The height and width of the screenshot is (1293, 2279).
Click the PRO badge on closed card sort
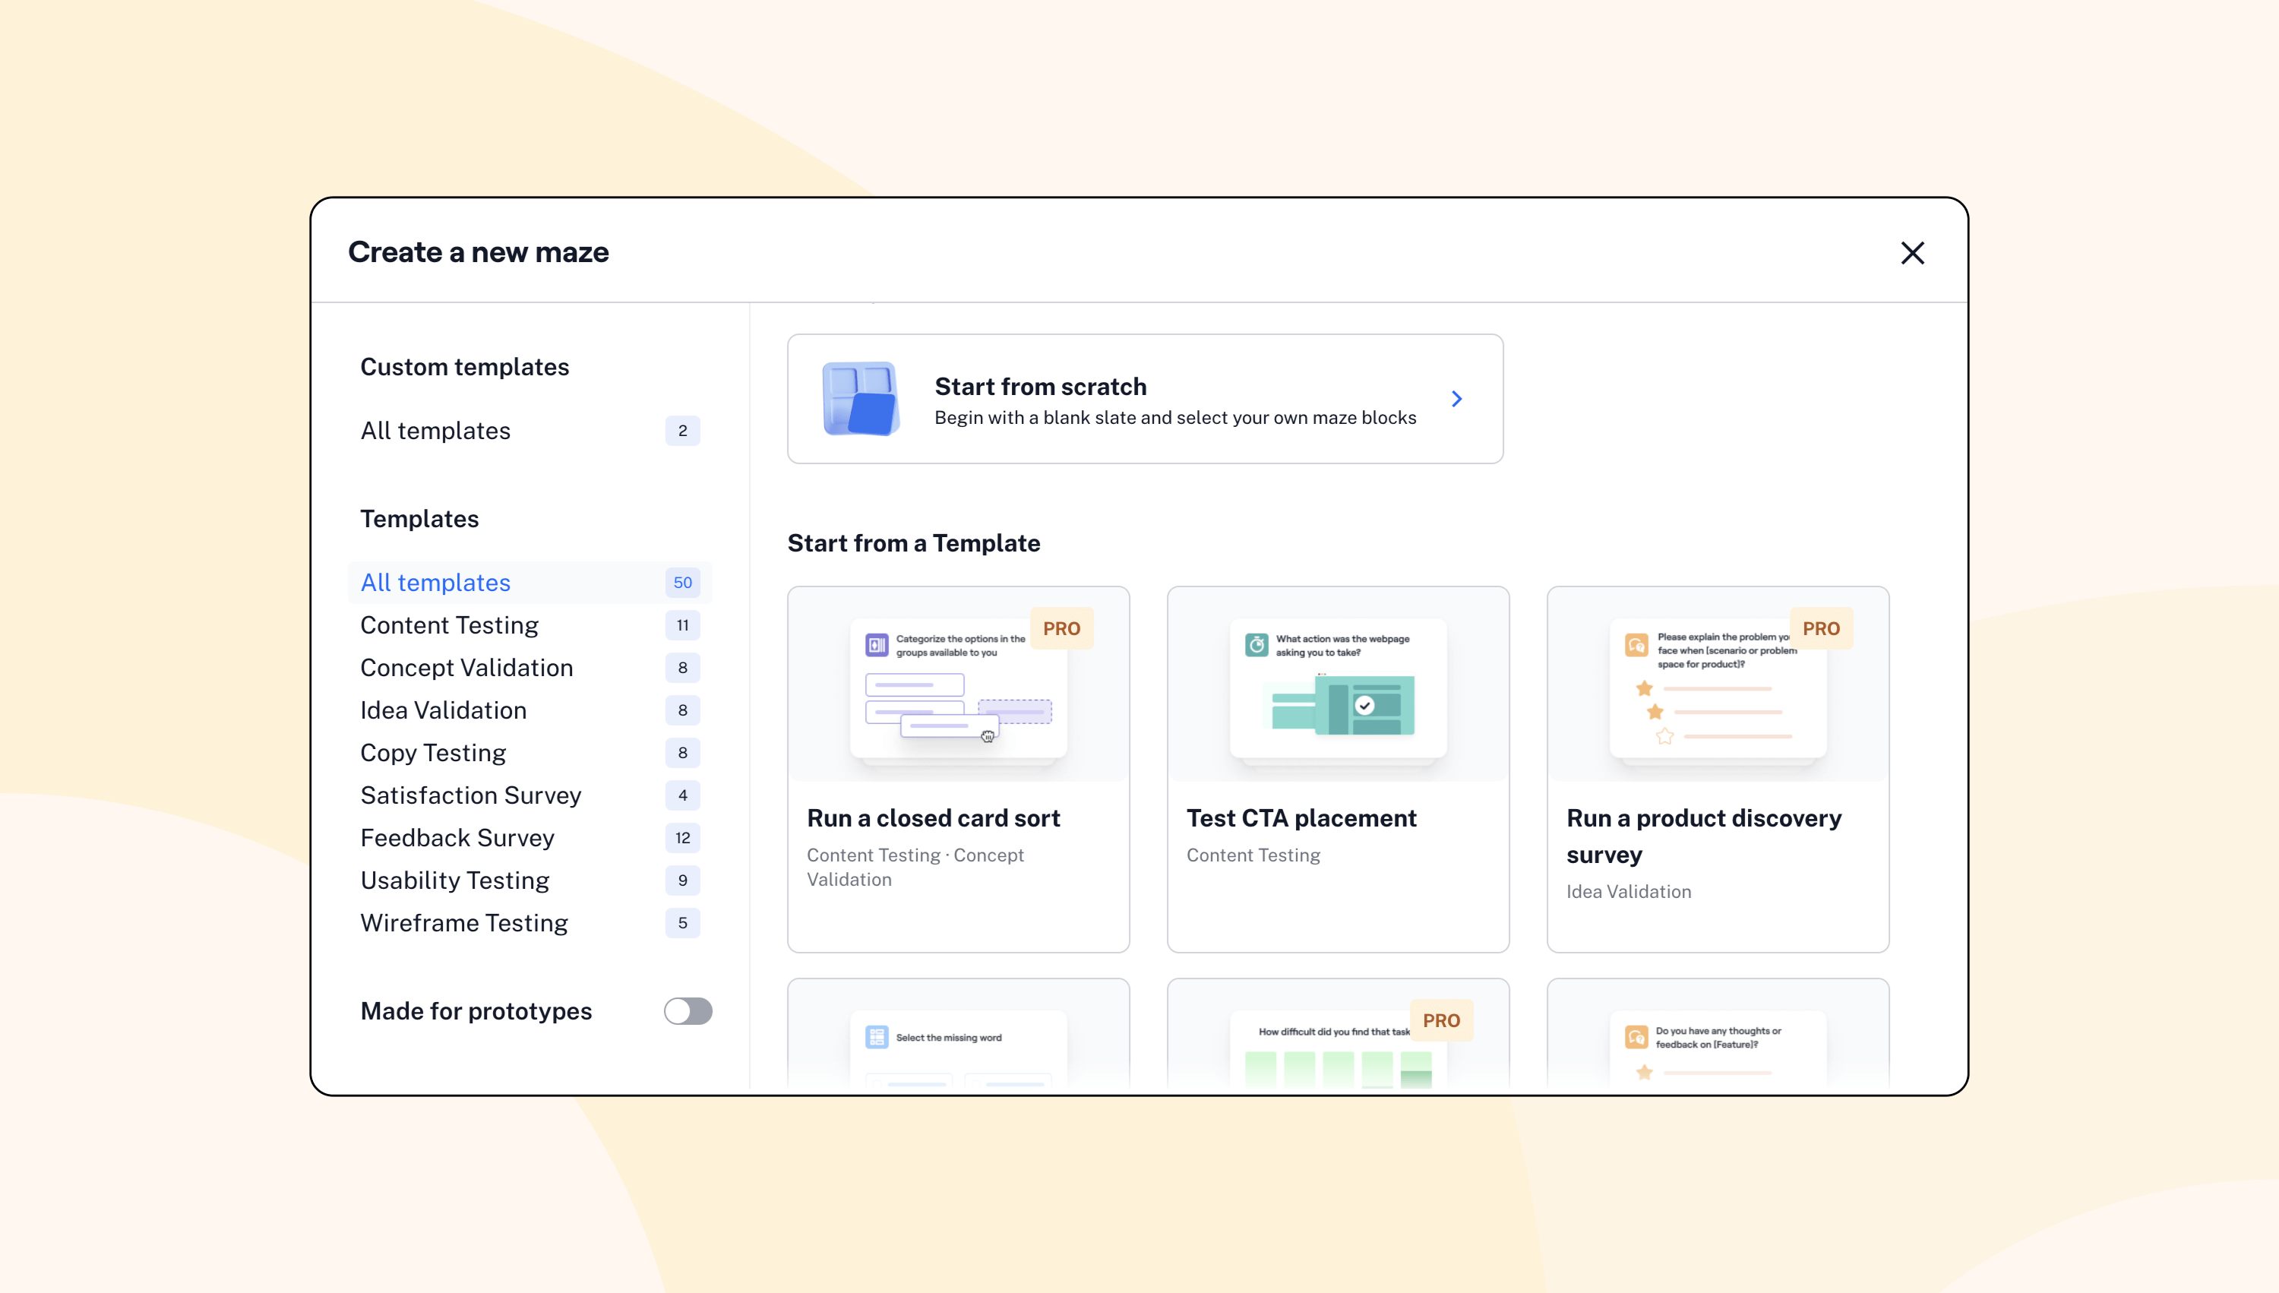(1061, 629)
